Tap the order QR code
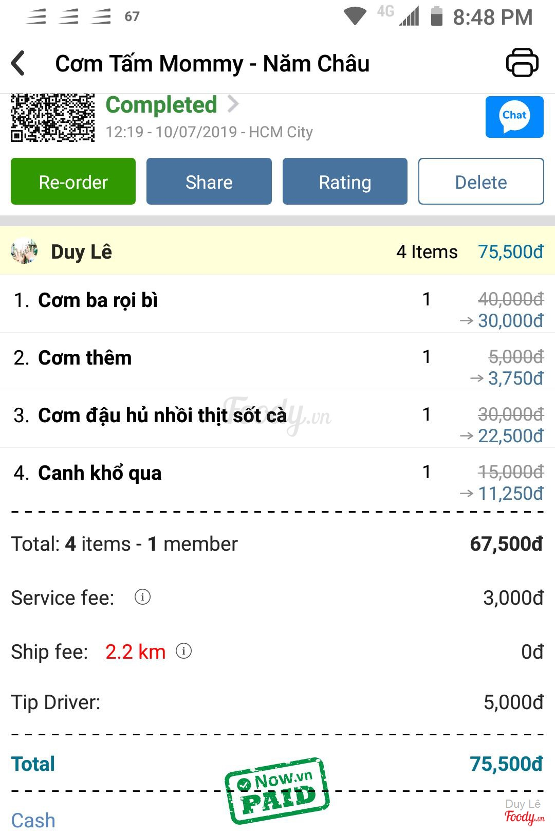555x833 pixels. point(52,118)
